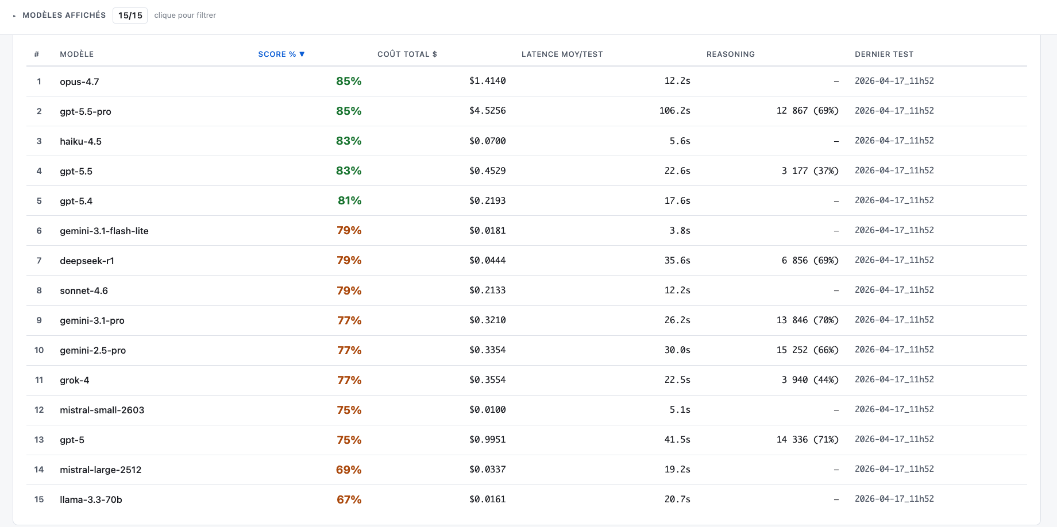Click the 35.6s latency value
Image resolution: width=1057 pixels, height=527 pixels.
pyautogui.click(x=677, y=260)
